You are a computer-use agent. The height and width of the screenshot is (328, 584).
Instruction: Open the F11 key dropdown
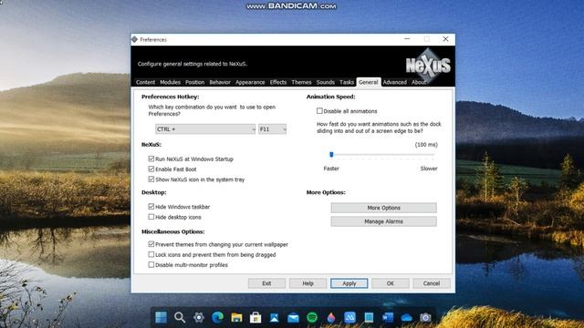click(x=272, y=129)
